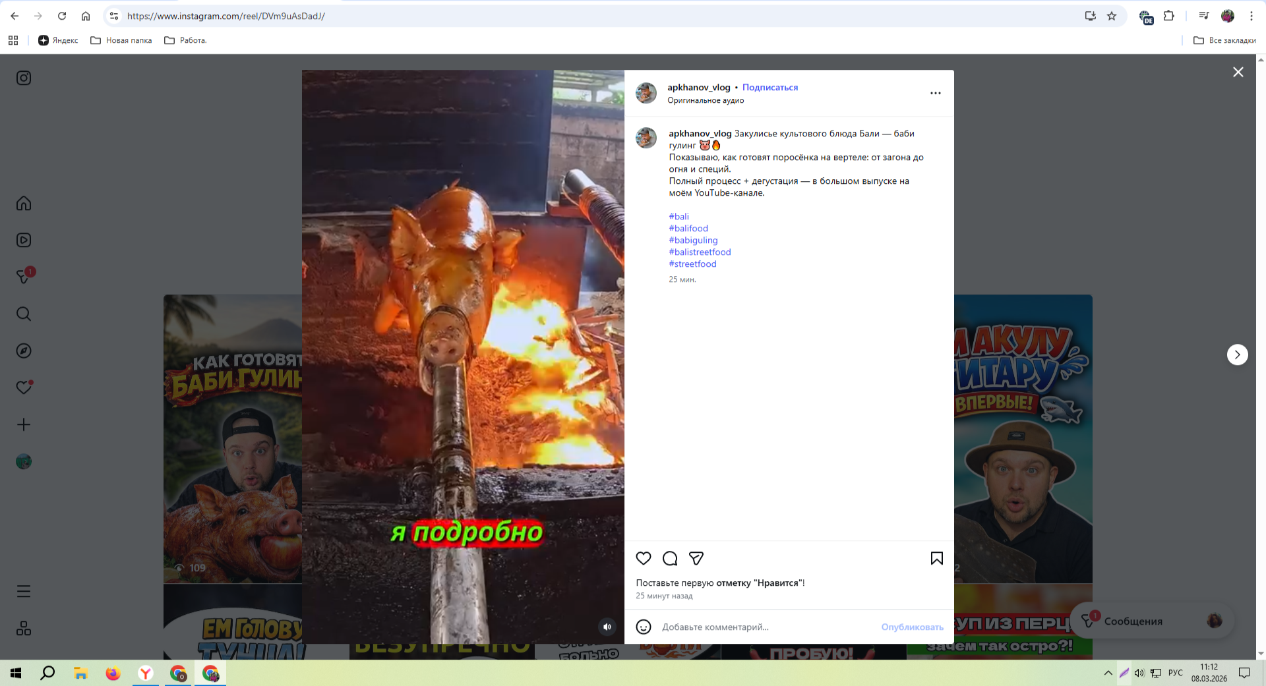Open notifications heart in sidebar

[24, 387]
